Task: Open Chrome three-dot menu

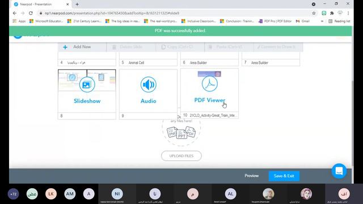Action: (x=348, y=13)
